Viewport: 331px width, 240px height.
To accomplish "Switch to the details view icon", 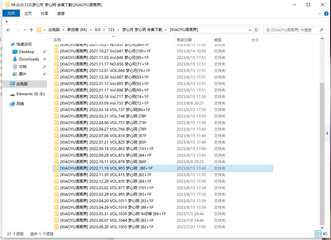I will [x=318, y=234].
